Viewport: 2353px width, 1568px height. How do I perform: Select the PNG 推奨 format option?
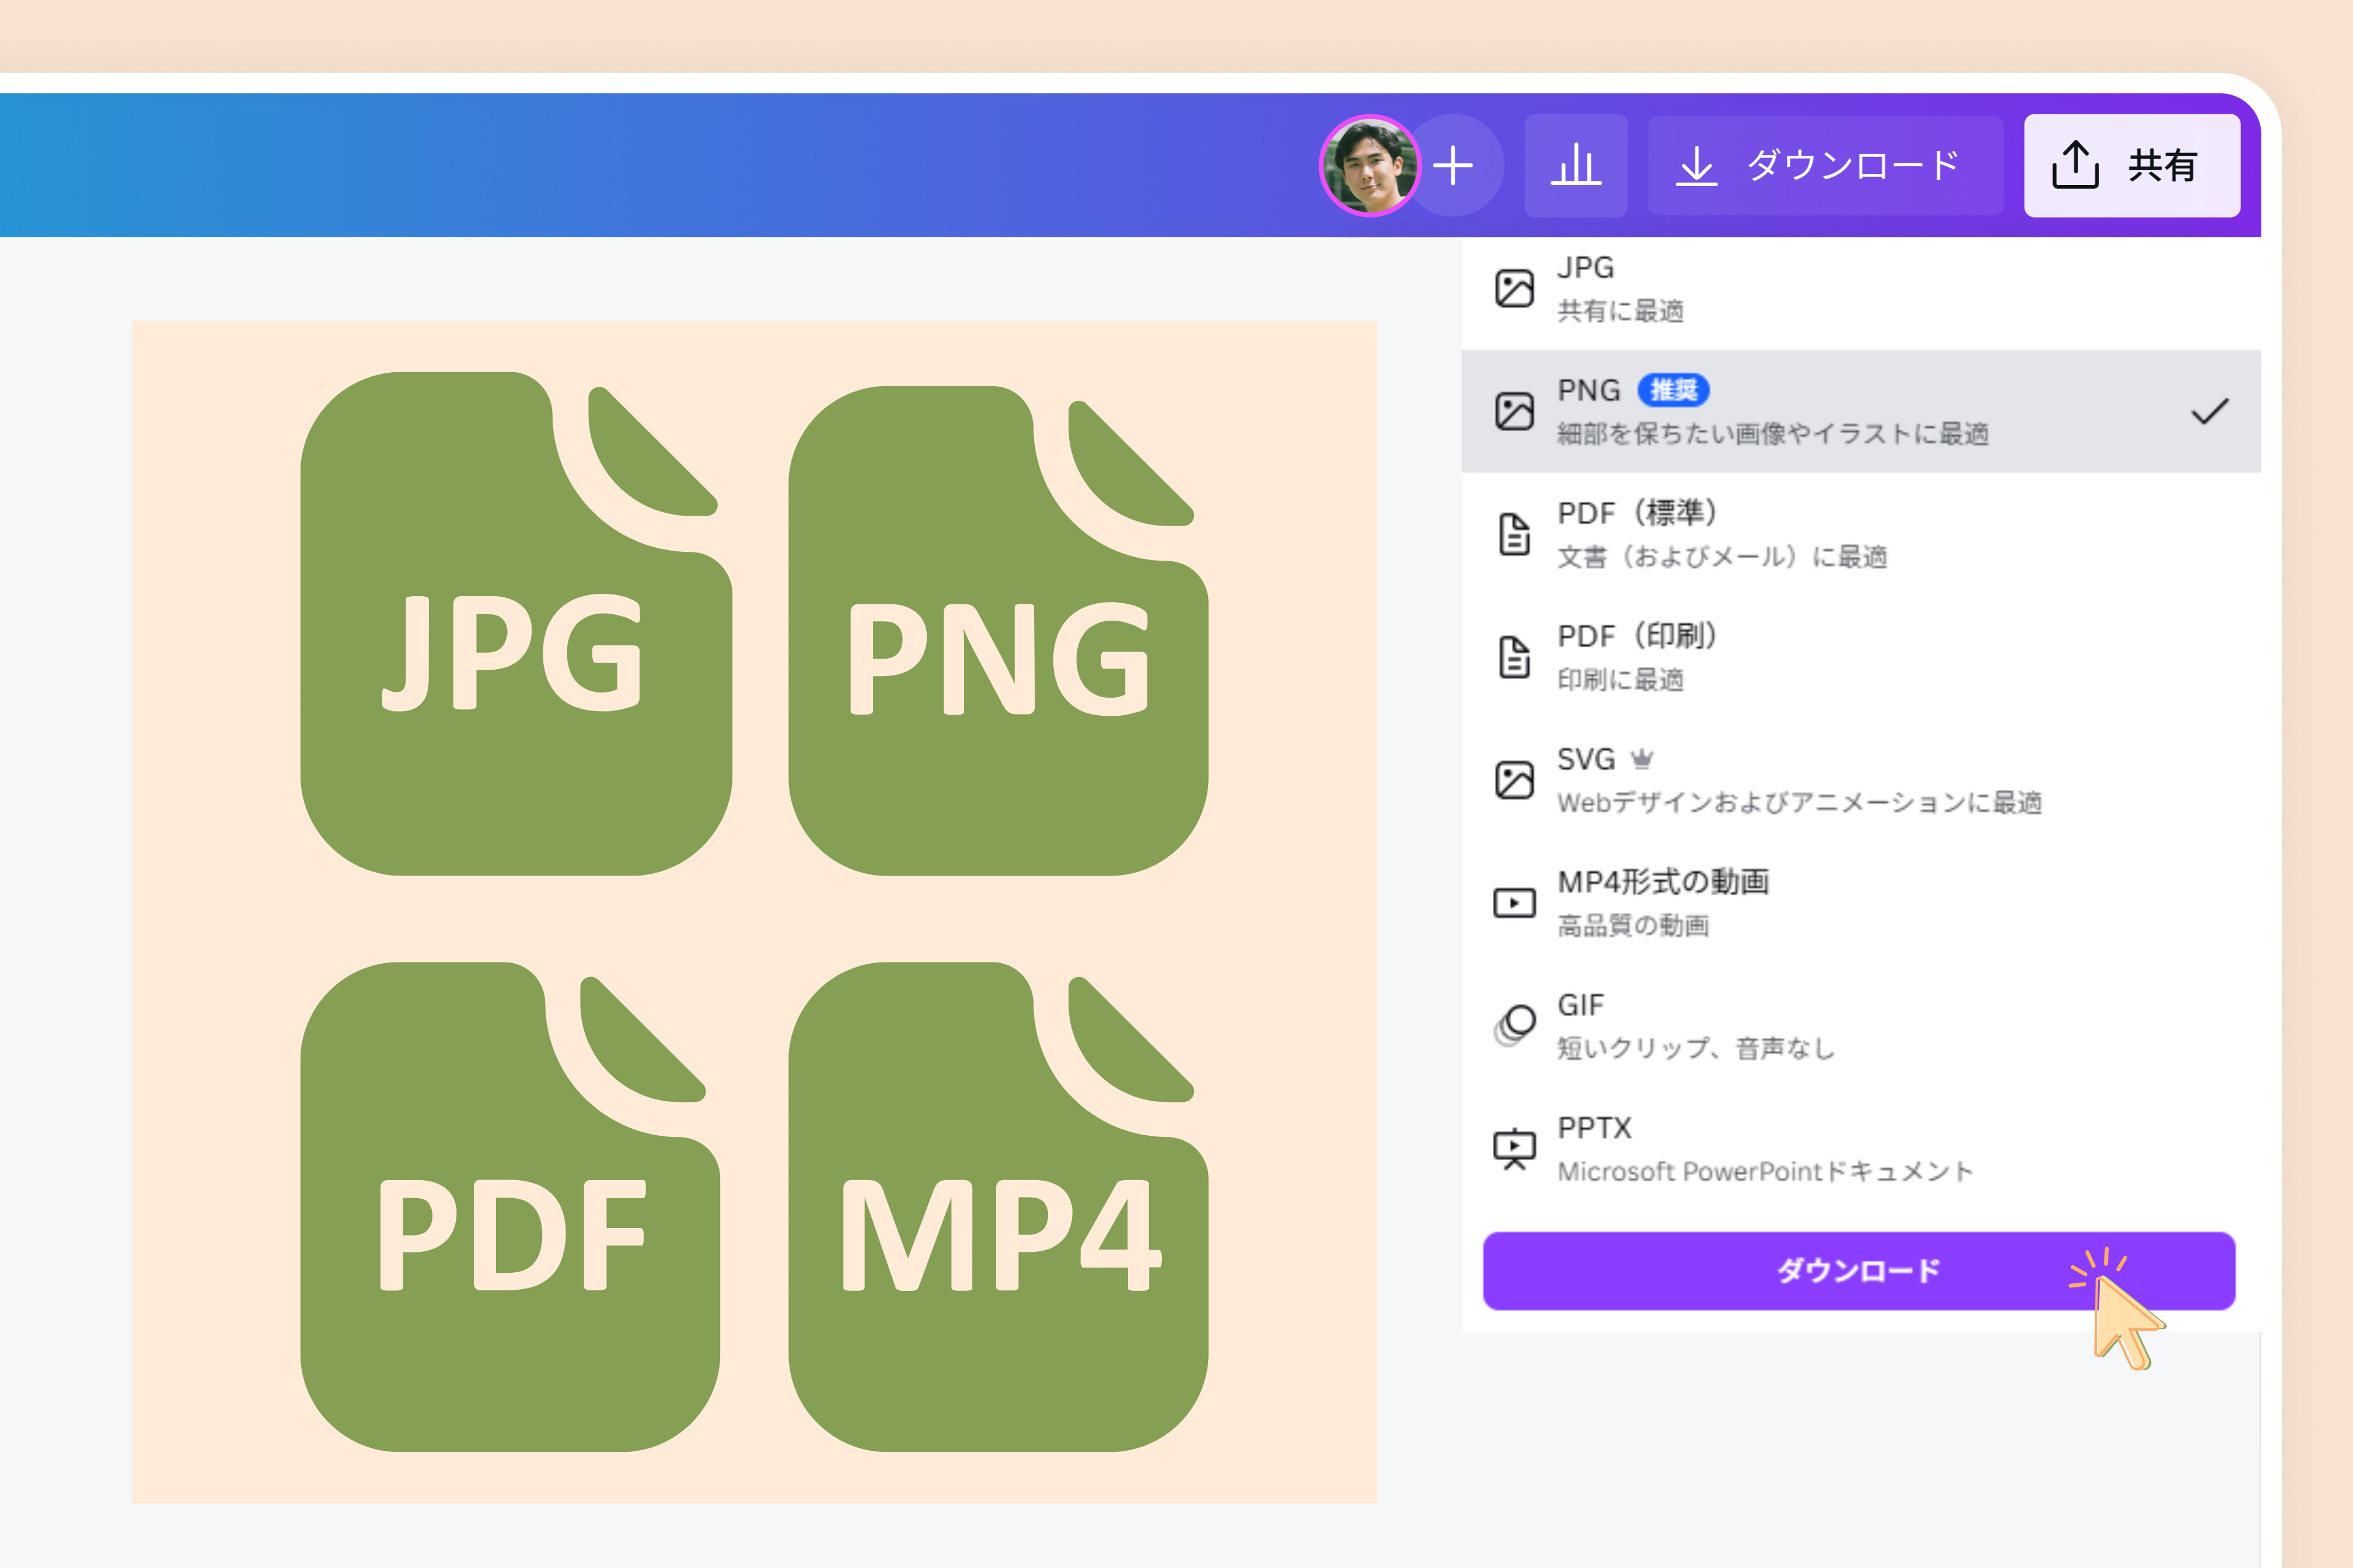1861,411
